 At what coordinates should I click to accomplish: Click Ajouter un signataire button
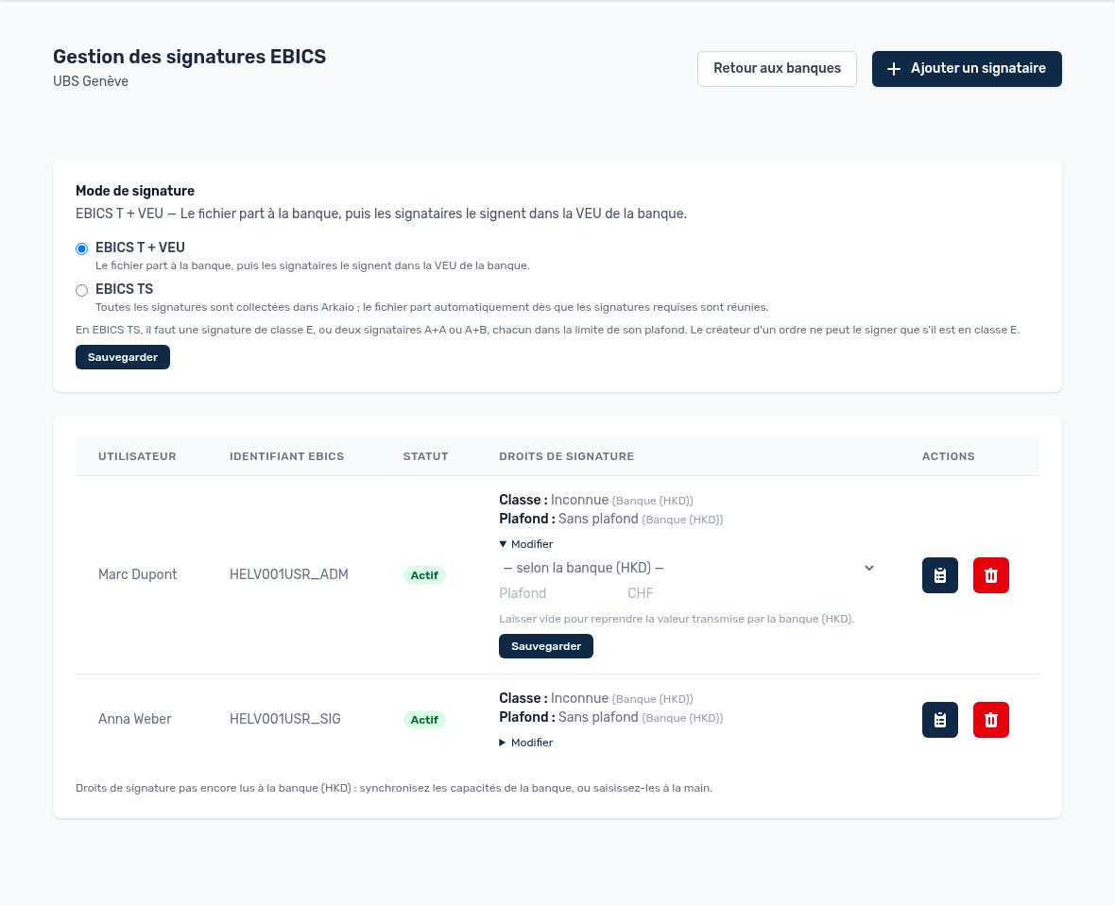tap(967, 69)
